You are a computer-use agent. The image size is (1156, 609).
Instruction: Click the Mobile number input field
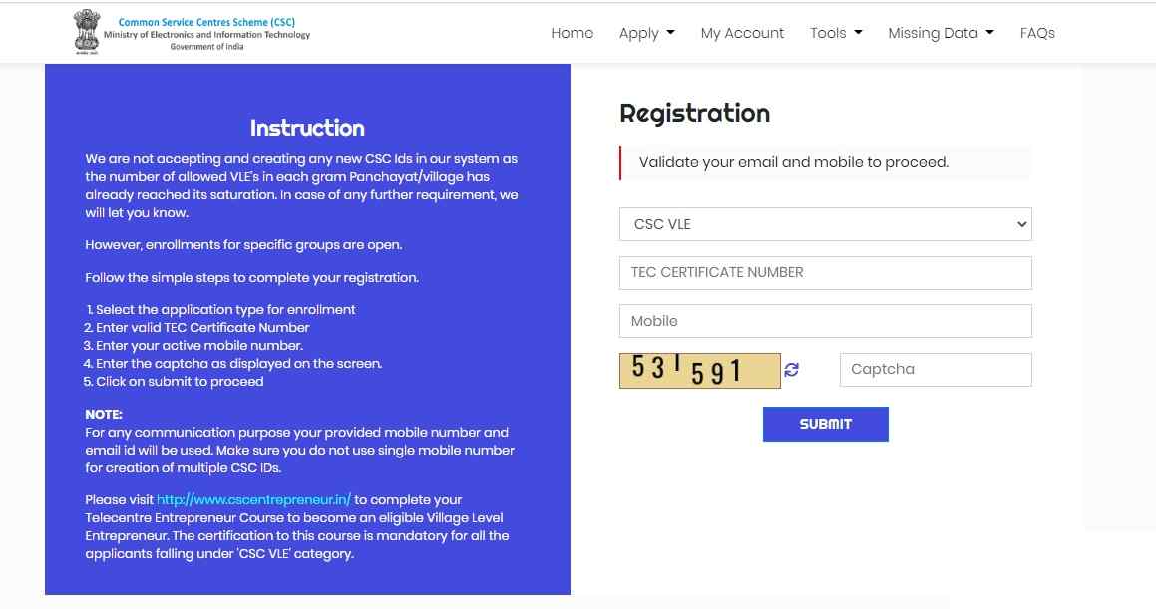(825, 320)
